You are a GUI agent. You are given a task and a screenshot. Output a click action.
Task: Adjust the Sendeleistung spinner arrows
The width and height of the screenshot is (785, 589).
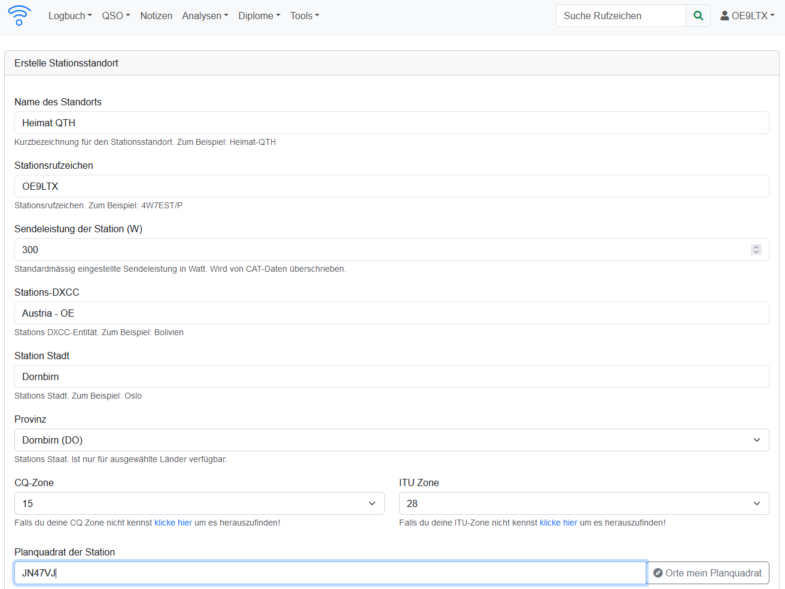point(756,250)
